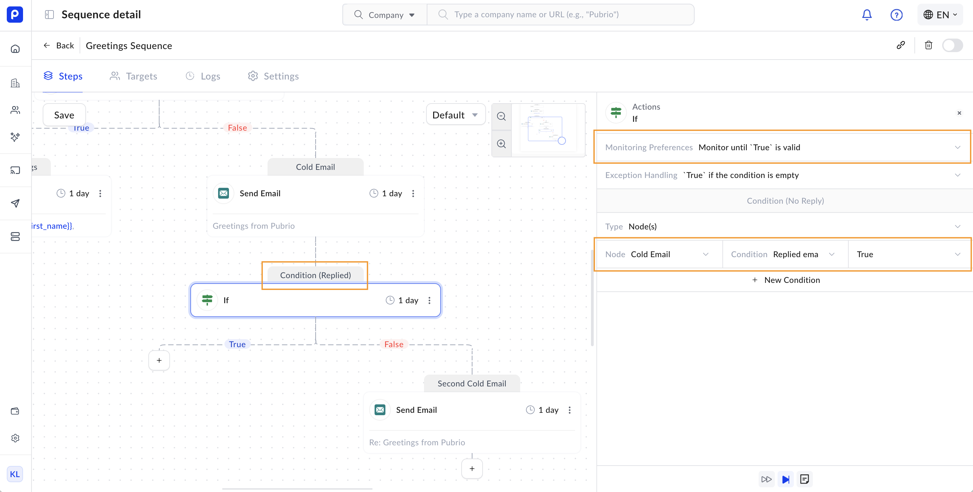Zoom in the canvas with plus magnifier
This screenshot has height=492, width=973.
click(501, 144)
